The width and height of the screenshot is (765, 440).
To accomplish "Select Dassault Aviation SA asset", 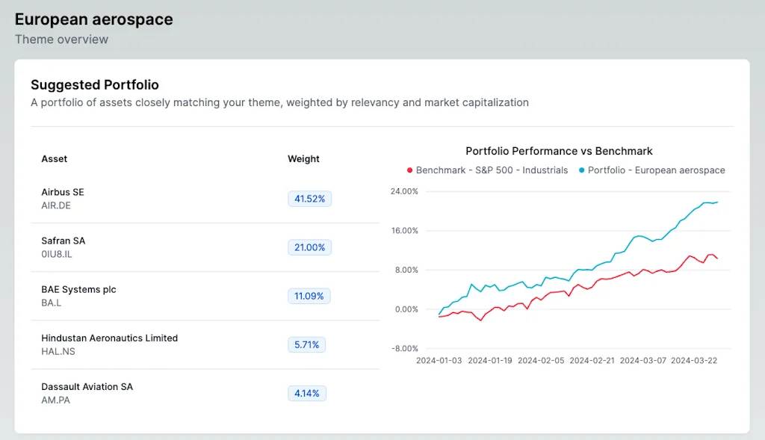I will click(87, 386).
